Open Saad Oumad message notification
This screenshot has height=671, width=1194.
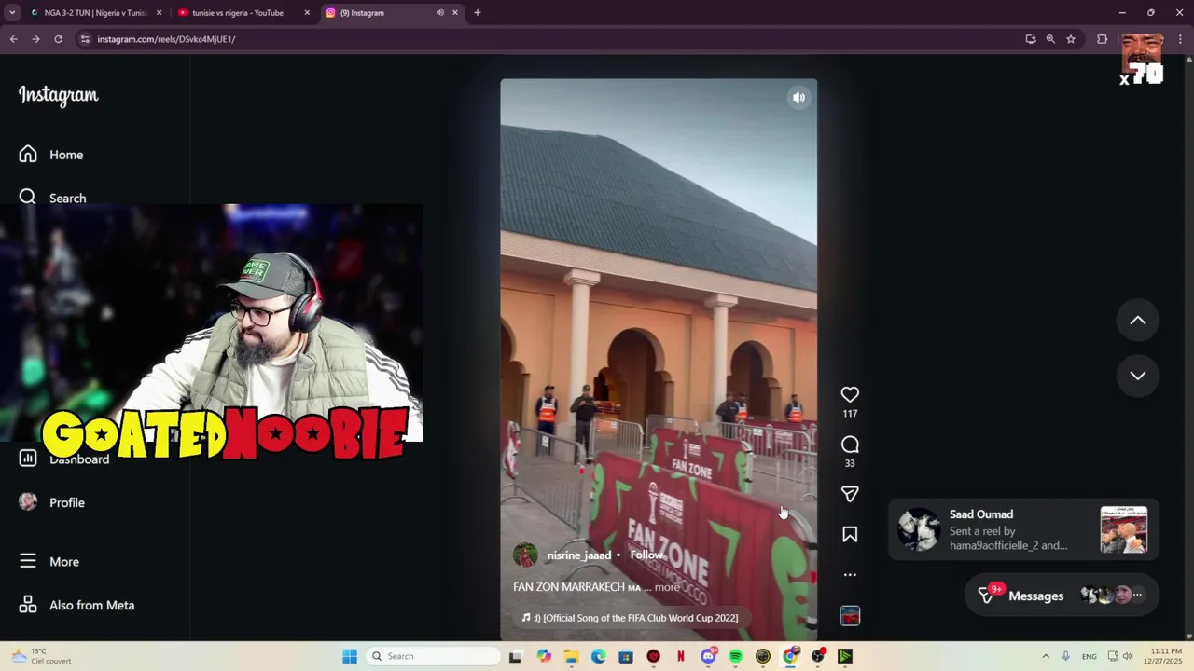(1023, 529)
